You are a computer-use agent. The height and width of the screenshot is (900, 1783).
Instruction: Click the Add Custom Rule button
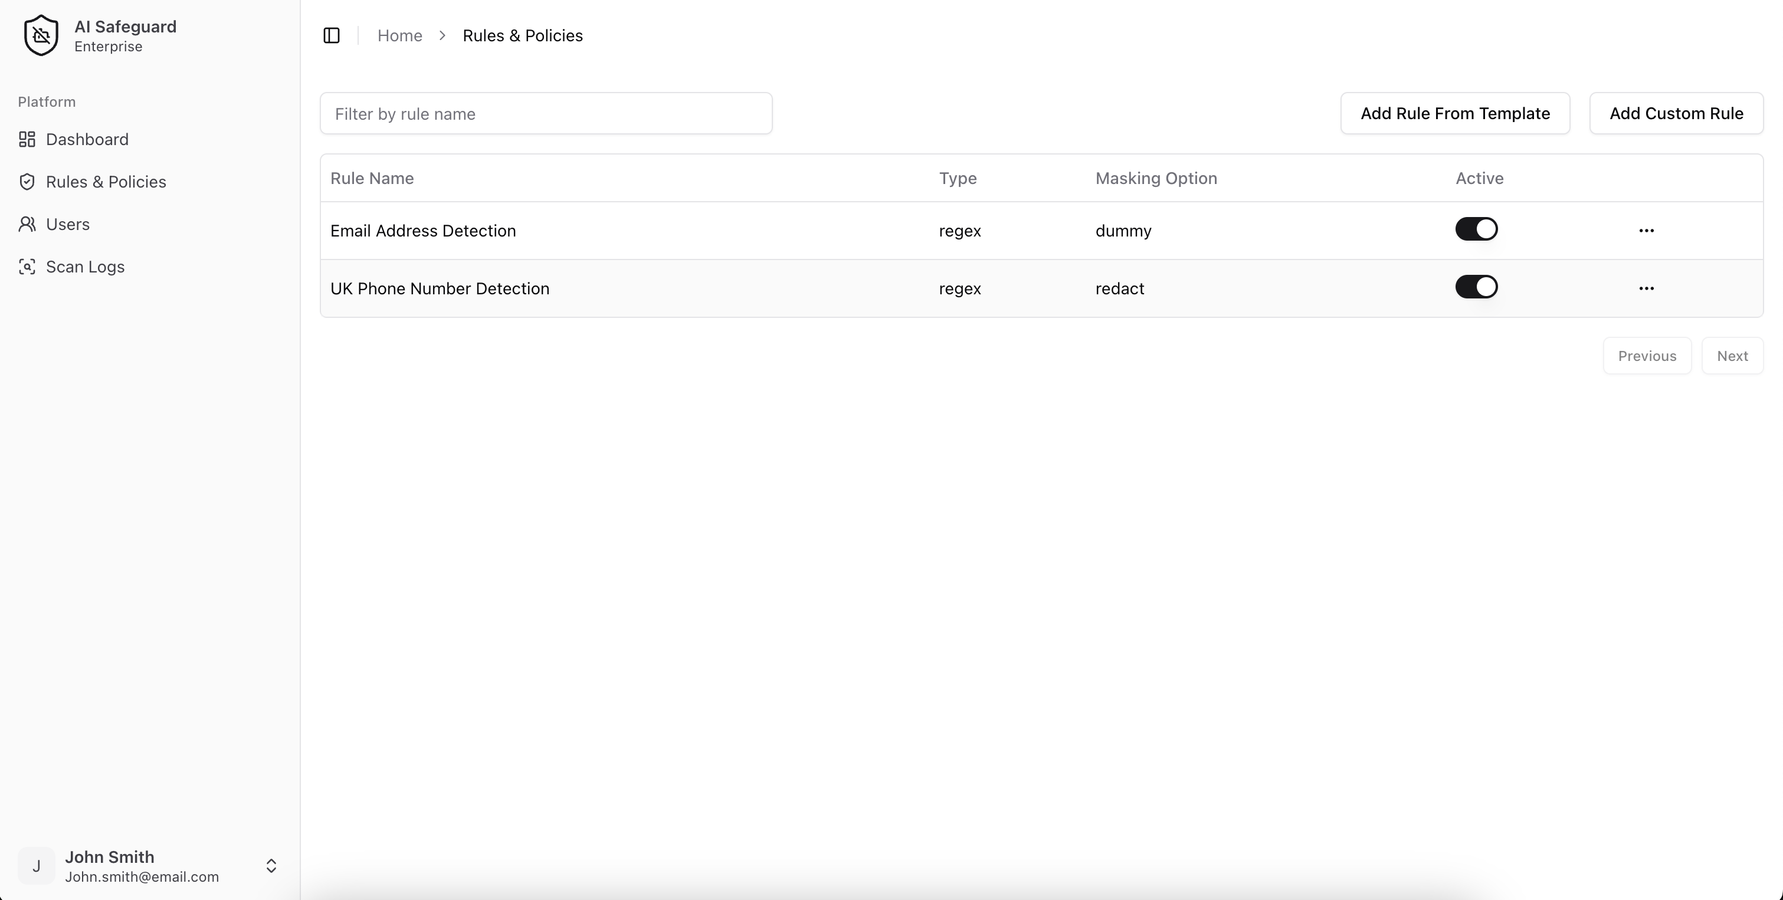coord(1676,113)
